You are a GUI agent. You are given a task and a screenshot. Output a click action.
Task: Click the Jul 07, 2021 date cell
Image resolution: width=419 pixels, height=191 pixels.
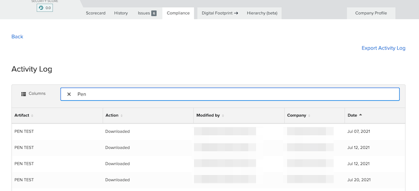pyautogui.click(x=358, y=131)
